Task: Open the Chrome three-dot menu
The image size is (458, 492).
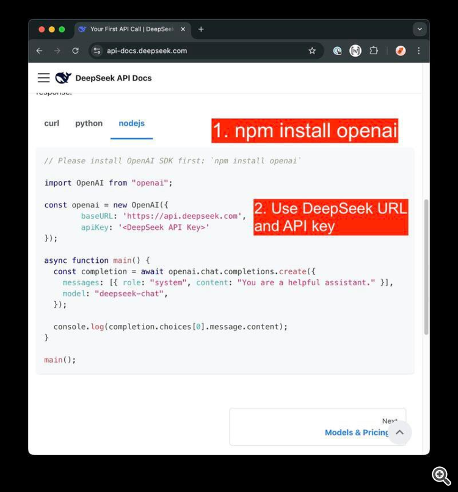Action: tap(418, 51)
